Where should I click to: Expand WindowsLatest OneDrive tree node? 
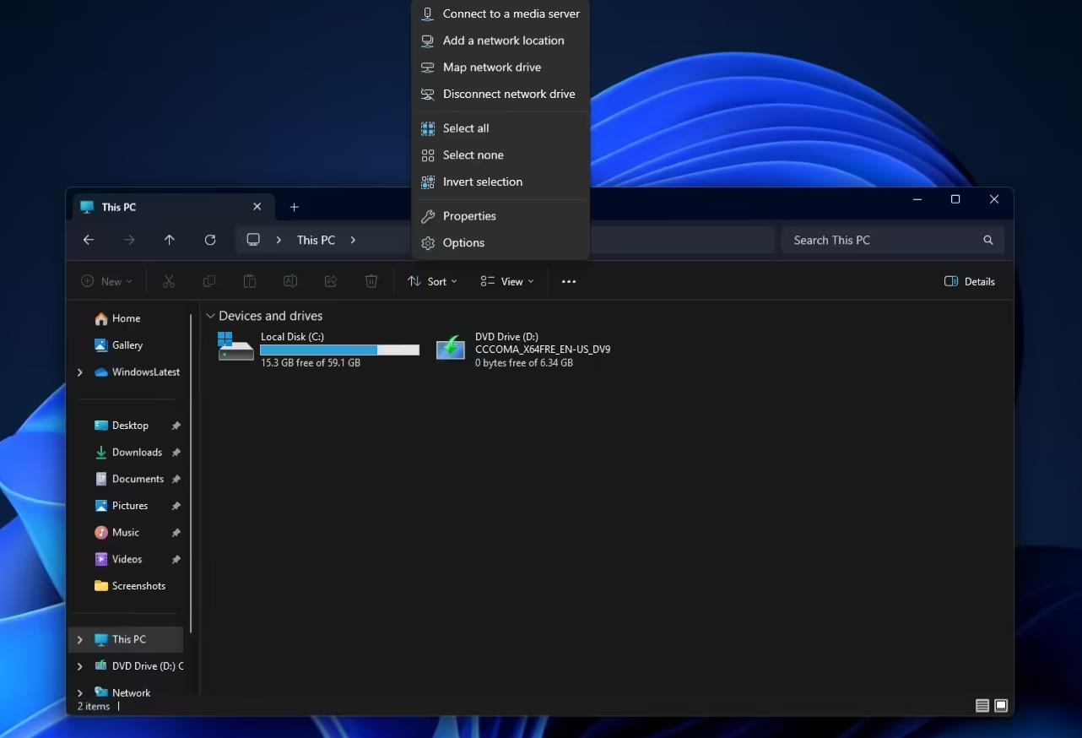coord(80,372)
